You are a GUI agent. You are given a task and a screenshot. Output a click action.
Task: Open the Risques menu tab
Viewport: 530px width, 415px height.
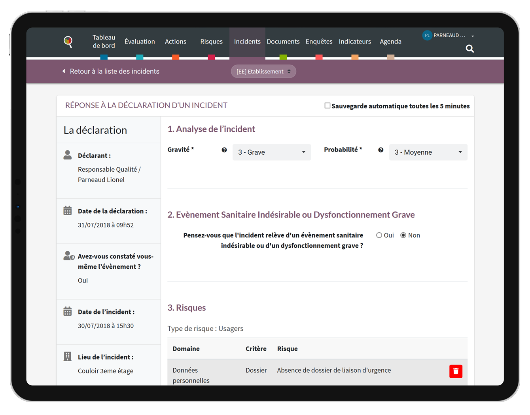211,42
